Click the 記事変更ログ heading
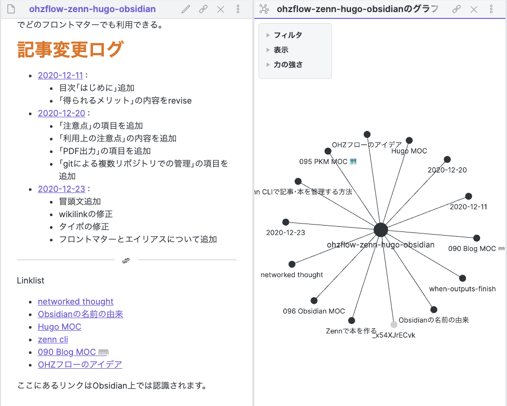507x406 pixels. [70, 49]
